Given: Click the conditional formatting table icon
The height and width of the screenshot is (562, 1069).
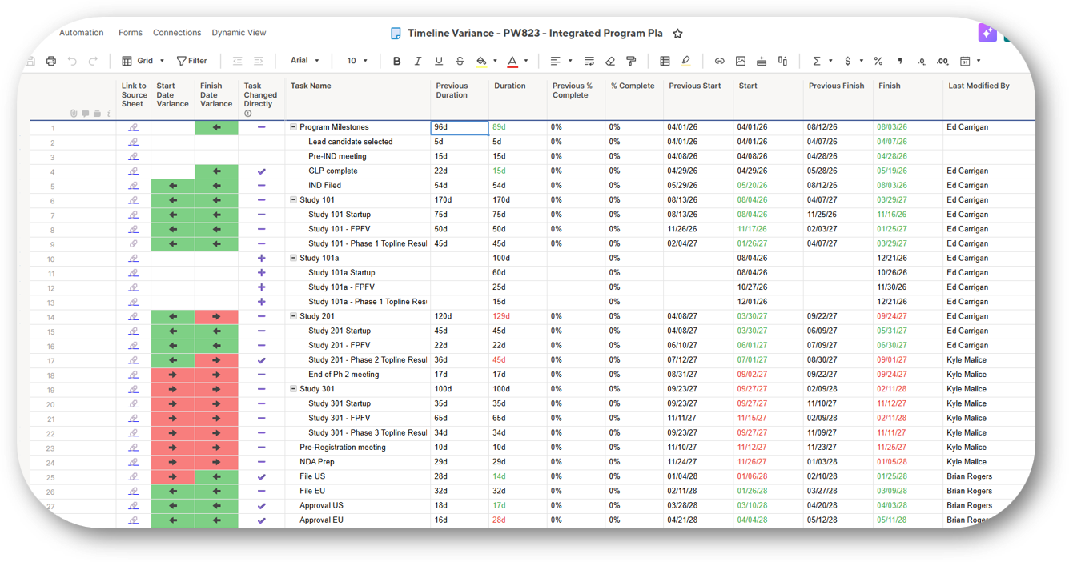Looking at the screenshot, I should (665, 61).
